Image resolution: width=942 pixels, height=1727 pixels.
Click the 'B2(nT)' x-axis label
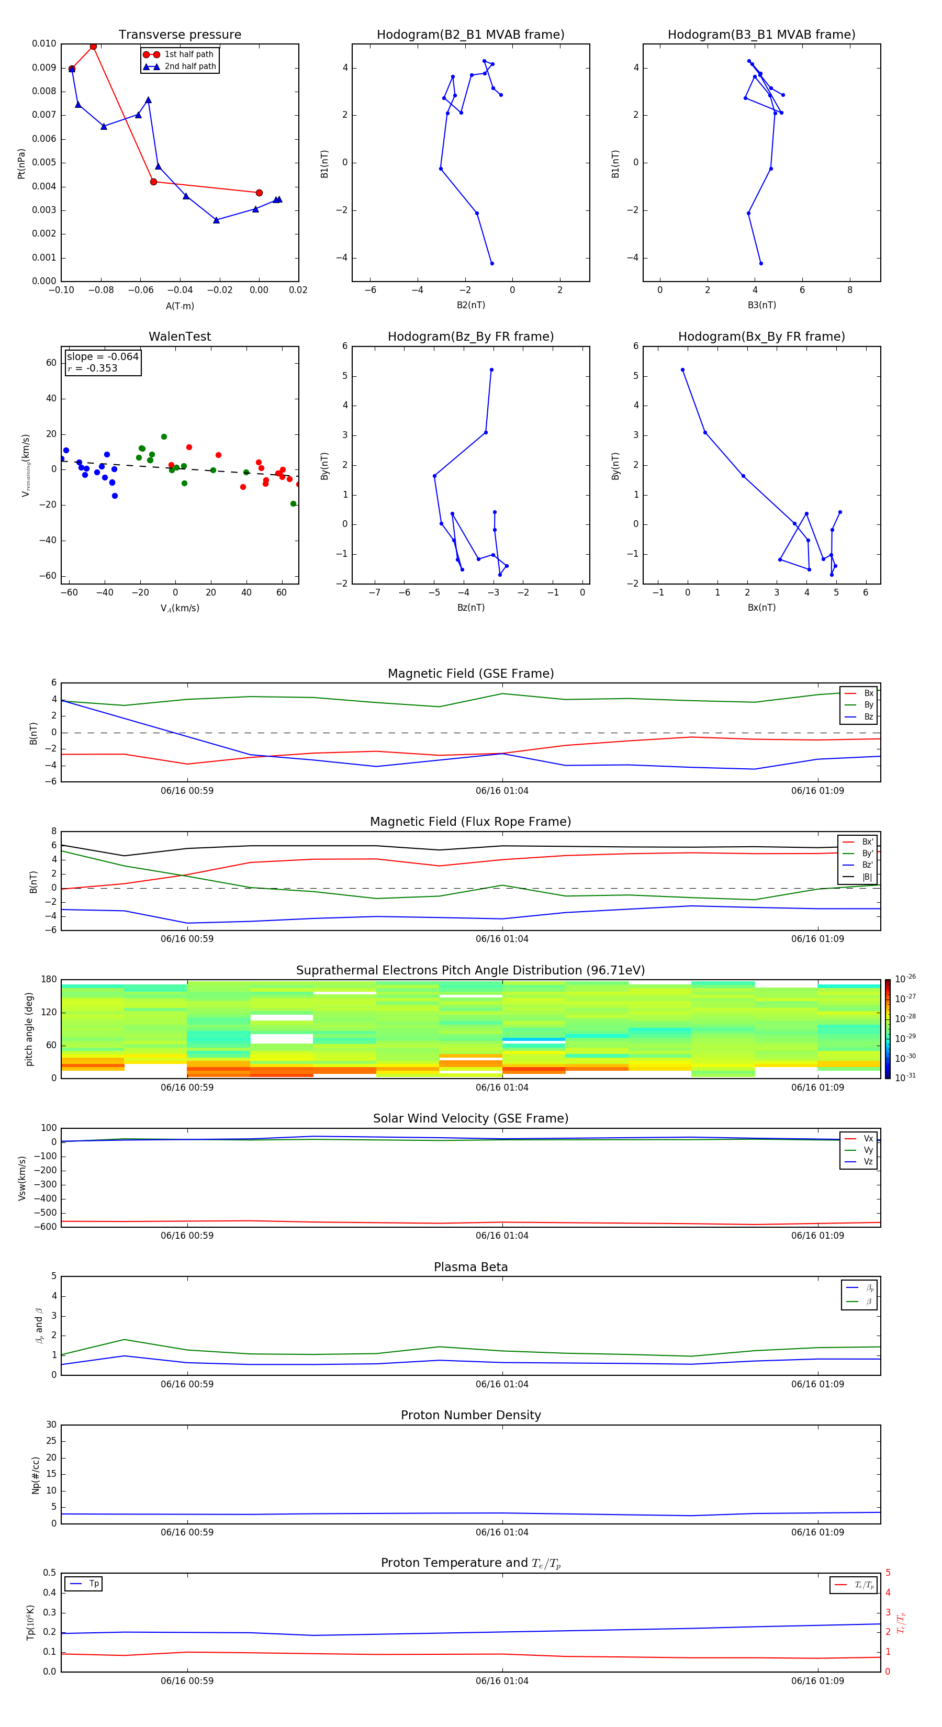470,305
